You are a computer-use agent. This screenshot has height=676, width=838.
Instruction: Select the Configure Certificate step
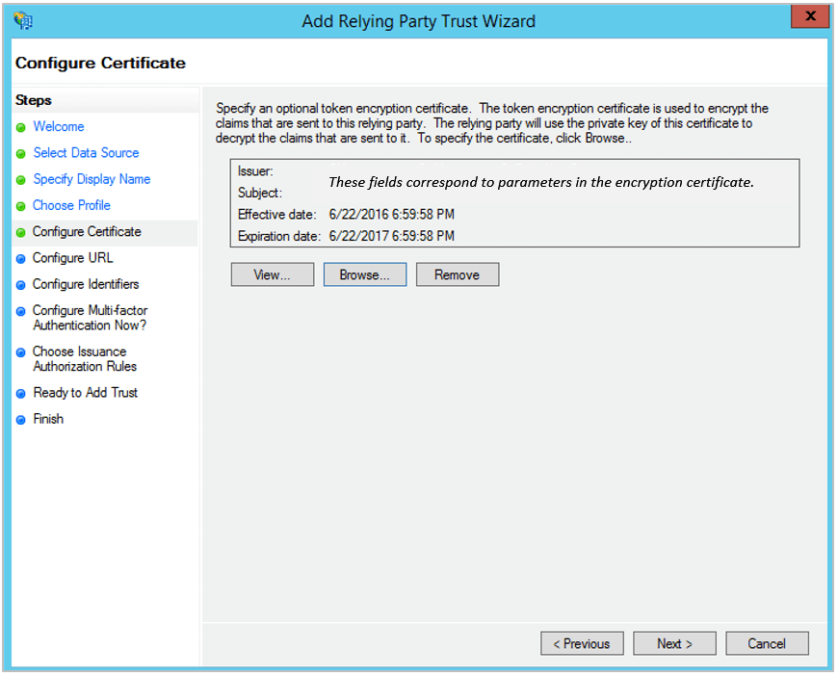tap(89, 232)
